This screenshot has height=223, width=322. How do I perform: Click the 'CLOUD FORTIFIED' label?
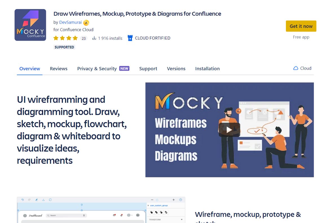pyautogui.click(x=153, y=38)
